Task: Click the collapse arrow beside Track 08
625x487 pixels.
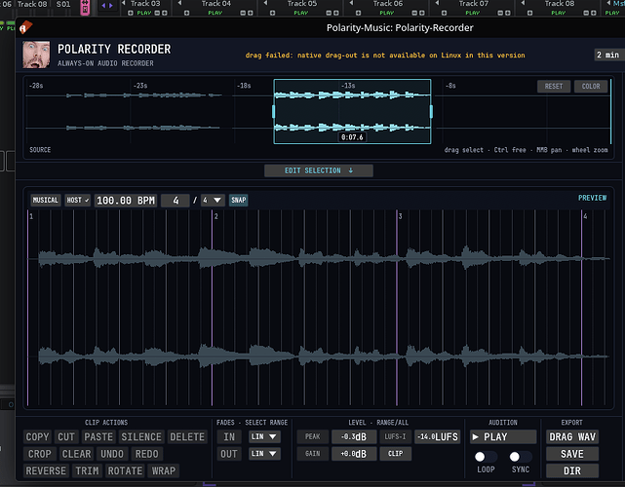Action: coord(523,3)
